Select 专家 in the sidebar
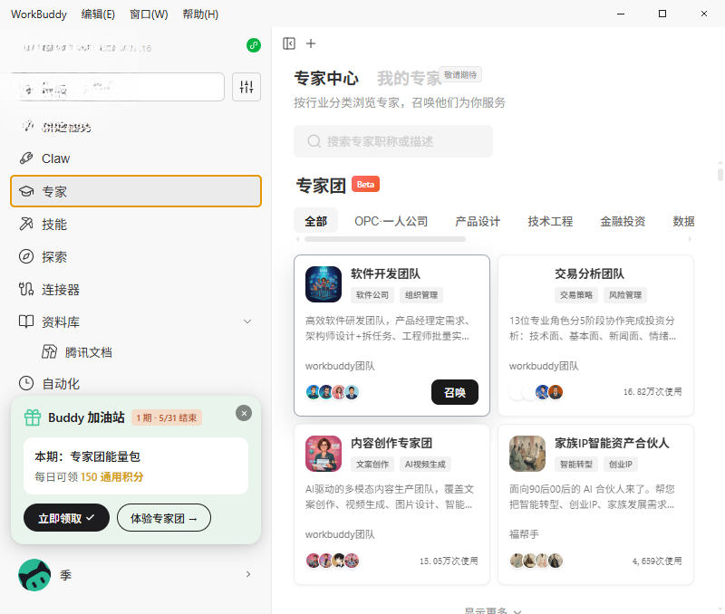 [136, 191]
